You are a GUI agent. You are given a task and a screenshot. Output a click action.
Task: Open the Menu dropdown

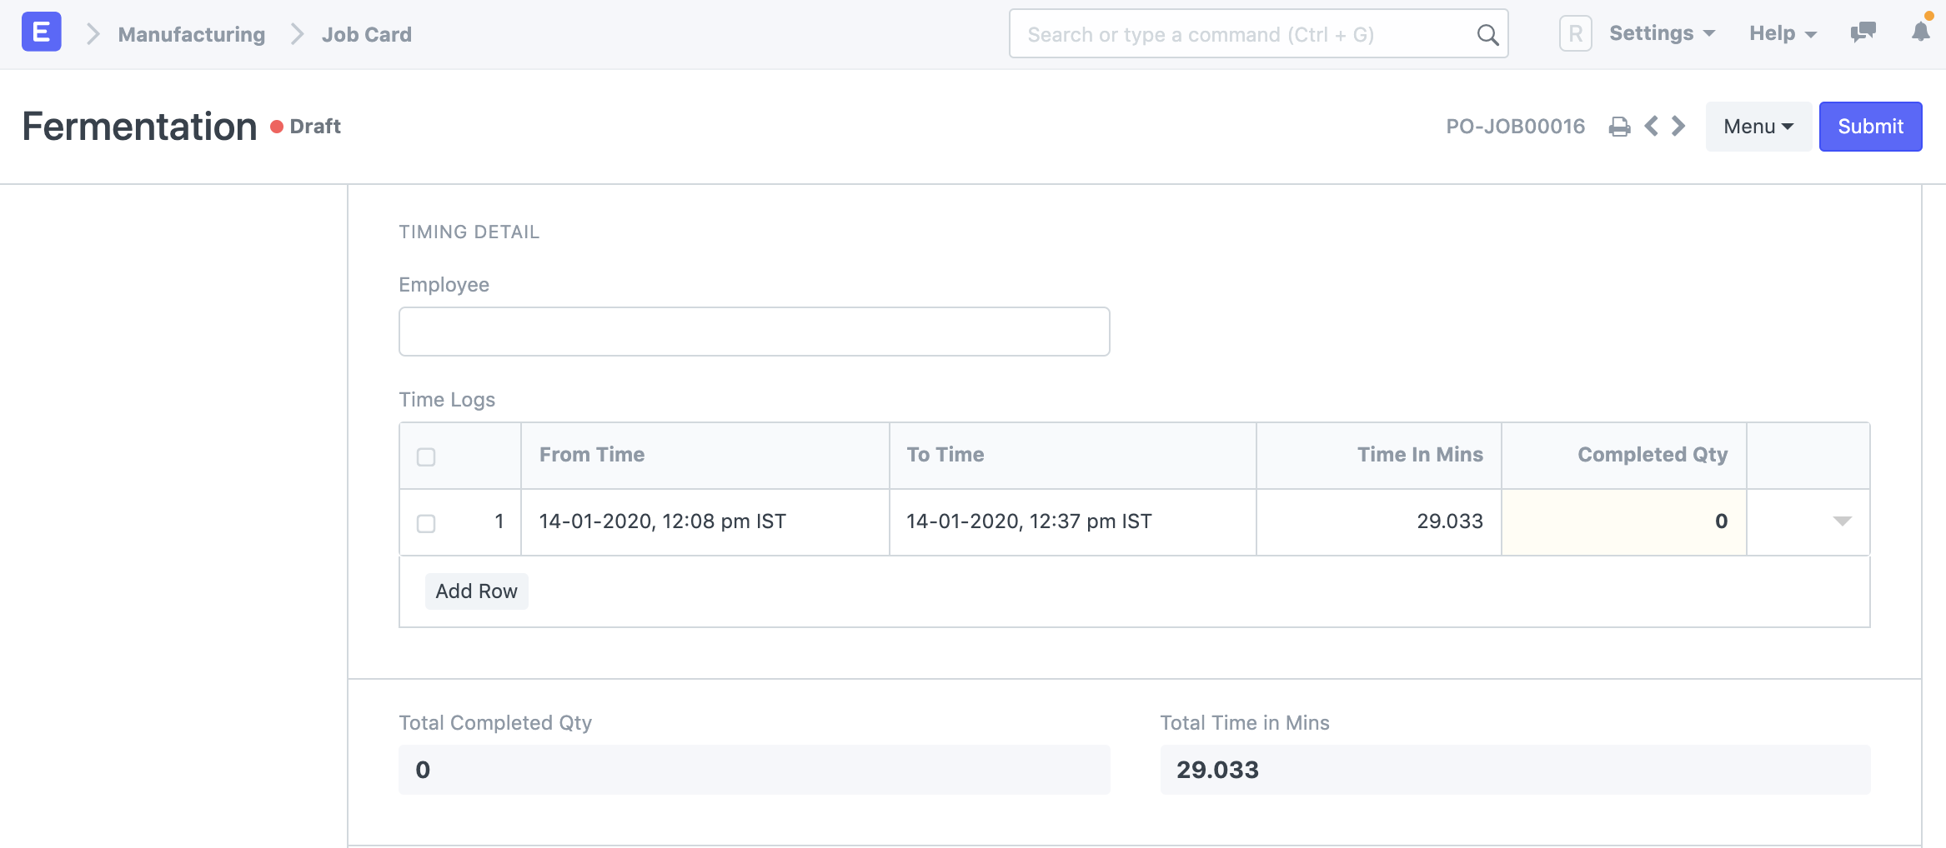[x=1758, y=127]
